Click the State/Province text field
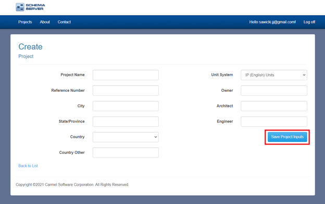The height and width of the screenshot is (204, 325). [126, 122]
